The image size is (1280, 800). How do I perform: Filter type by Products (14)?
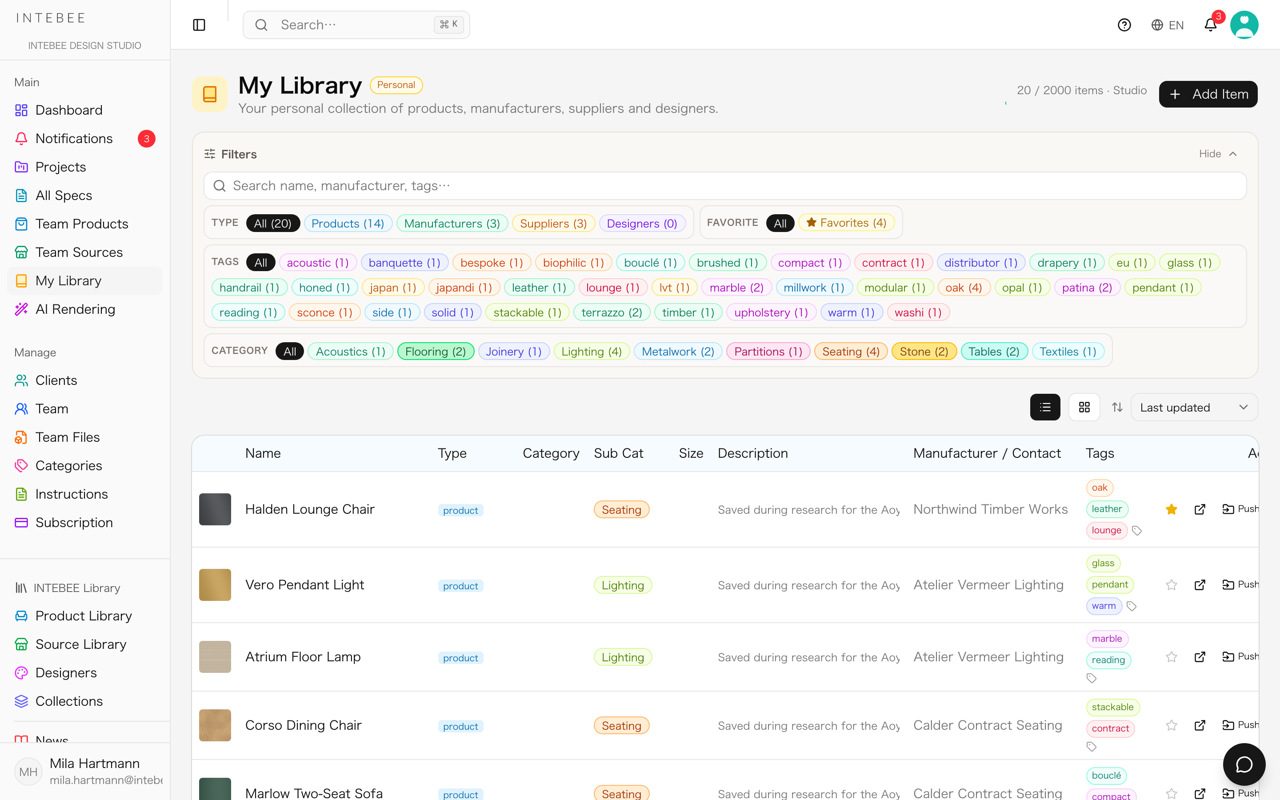tap(348, 223)
